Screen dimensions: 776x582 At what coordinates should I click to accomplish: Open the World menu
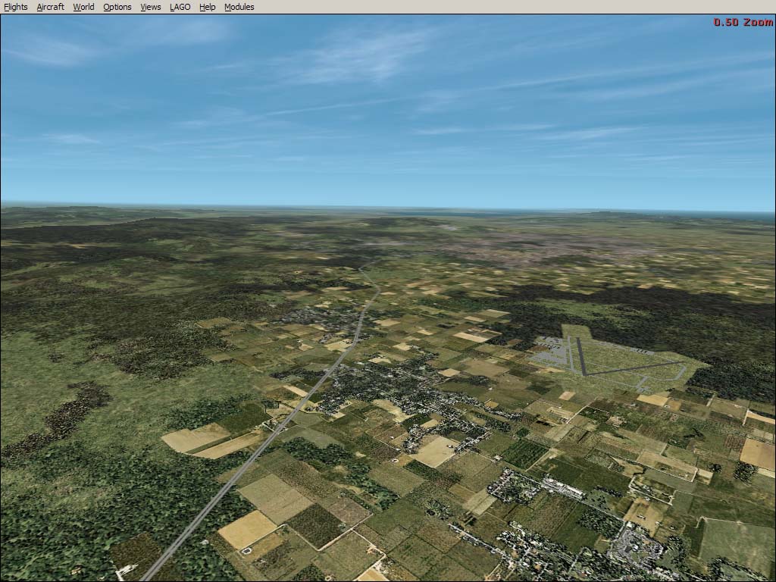click(83, 7)
